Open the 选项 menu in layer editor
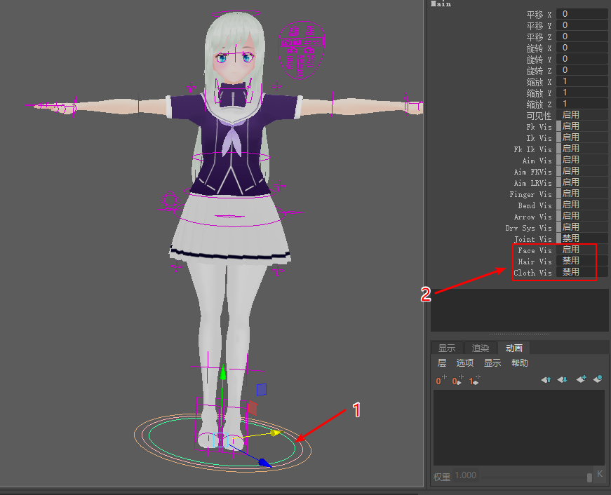The image size is (611, 495). tap(465, 363)
